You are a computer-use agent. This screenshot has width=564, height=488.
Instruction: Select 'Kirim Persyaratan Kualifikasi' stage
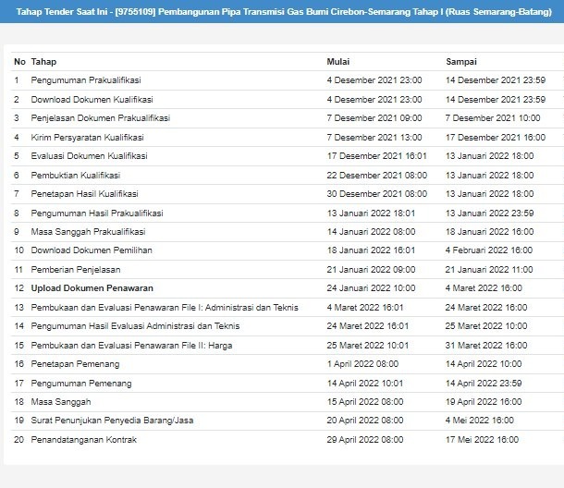click(88, 138)
